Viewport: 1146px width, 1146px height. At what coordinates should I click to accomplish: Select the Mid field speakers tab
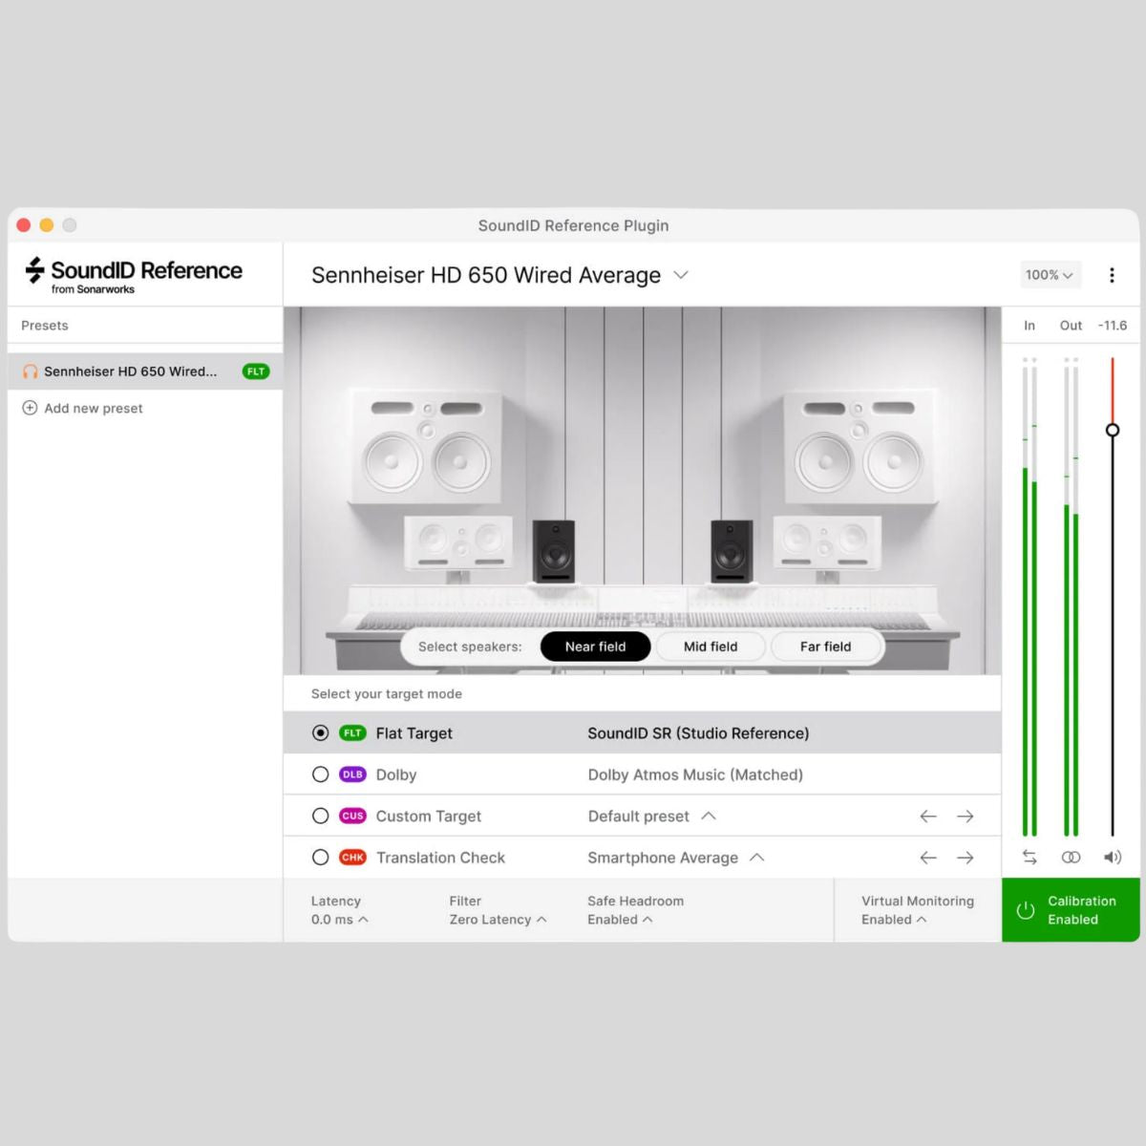pos(711,647)
